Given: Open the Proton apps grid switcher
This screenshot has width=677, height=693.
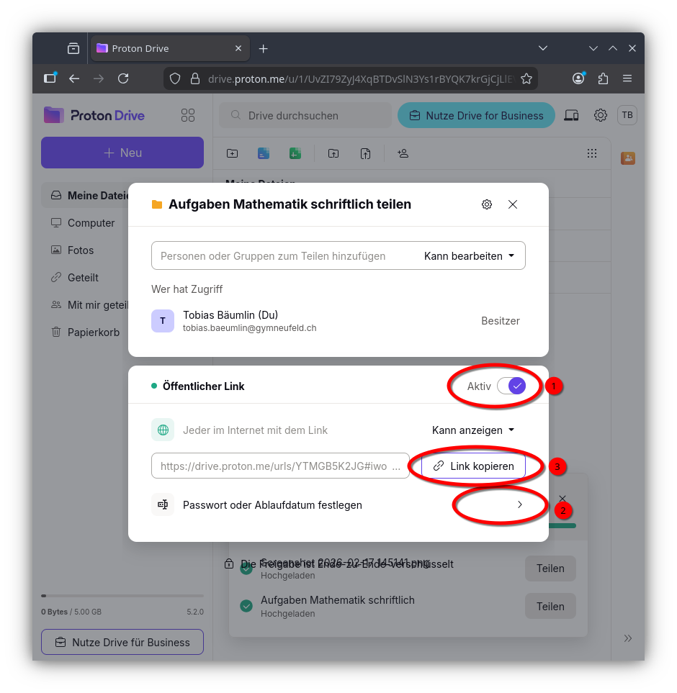Looking at the screenshot, I should click(188, 115).
